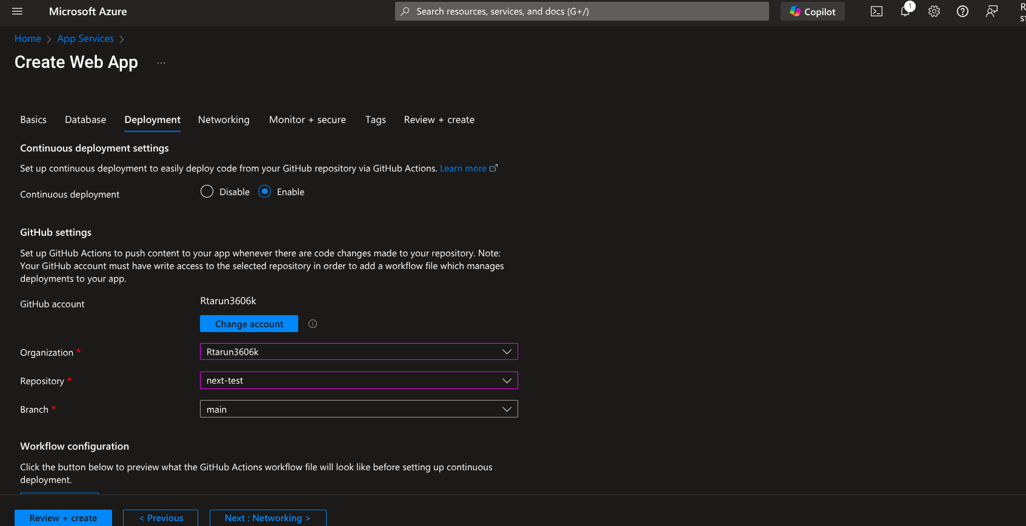Click the ellipsis next to Create Web App

coord(161,63)
